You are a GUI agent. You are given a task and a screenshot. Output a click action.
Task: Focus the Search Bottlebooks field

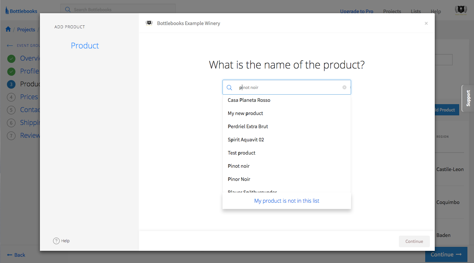point(118,10)
